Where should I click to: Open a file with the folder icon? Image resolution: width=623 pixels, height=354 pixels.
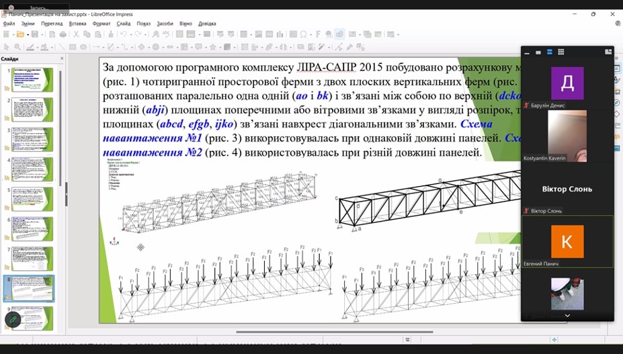(x=20, y=34)
